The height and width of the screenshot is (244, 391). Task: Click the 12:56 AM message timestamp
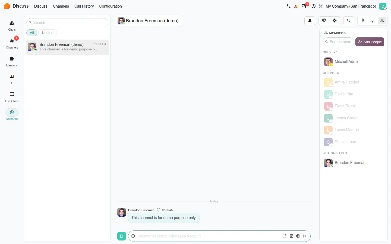tap(167, 210)
